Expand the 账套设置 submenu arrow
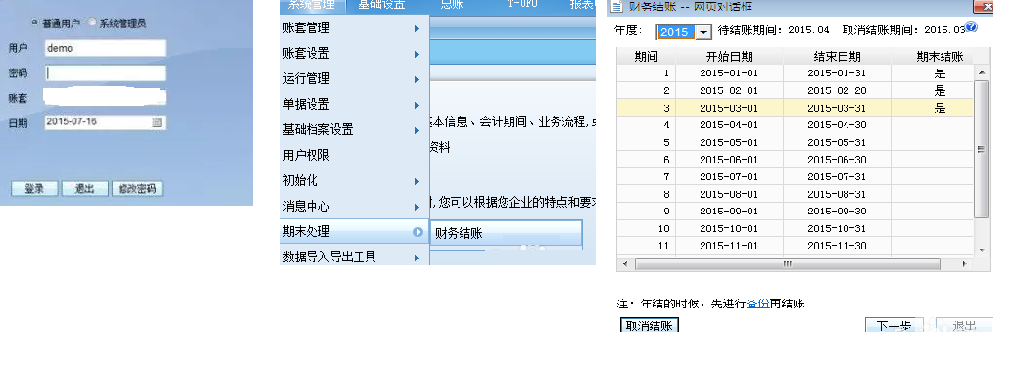The width and height of the screenshot is (1016, 377). tap(417, 54)
